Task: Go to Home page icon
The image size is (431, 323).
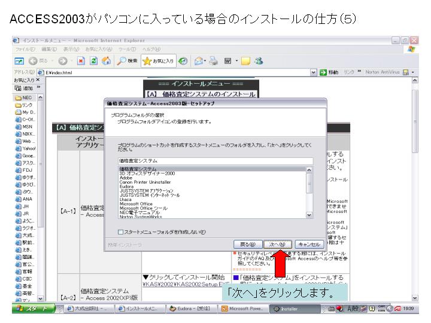Action: point(107,60)
